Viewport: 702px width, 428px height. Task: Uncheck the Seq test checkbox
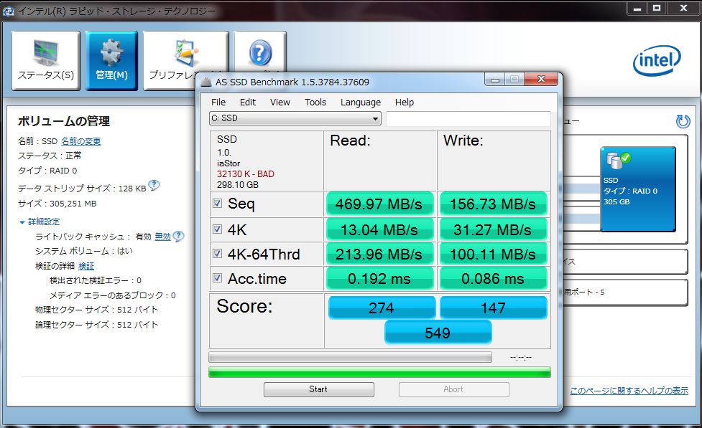[x=217, y=204]
